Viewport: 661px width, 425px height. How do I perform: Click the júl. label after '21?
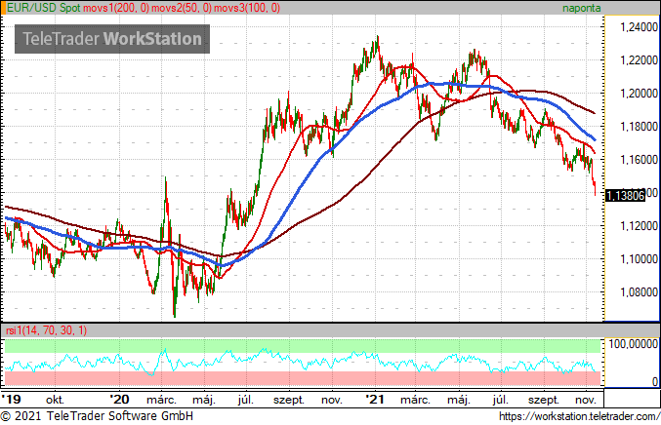(x=500, y=400)
